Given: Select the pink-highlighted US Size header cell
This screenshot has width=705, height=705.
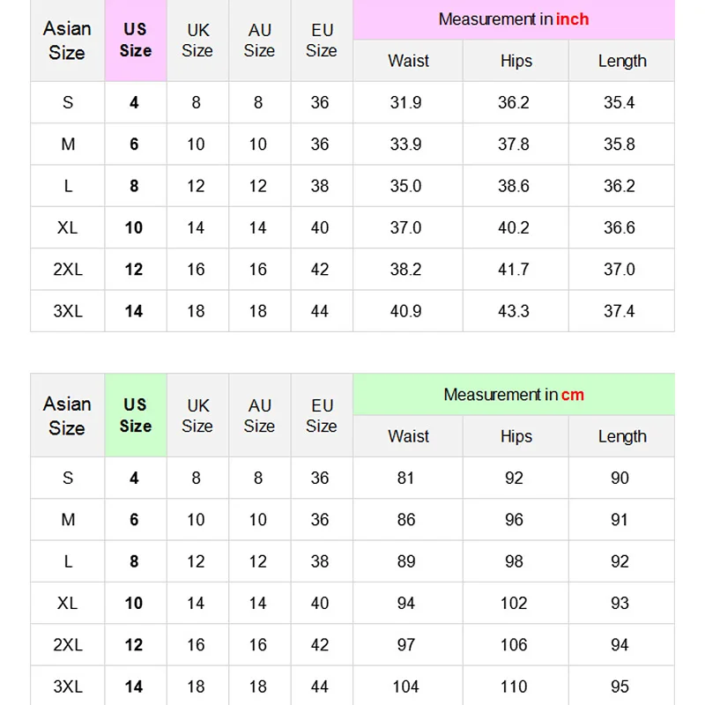Looking at the screenshot, I should pyautogui.click(x=135, y=41).
